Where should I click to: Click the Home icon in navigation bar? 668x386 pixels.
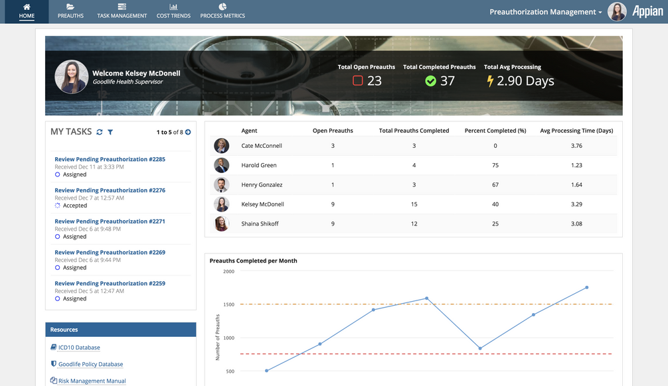click(27, 7)
